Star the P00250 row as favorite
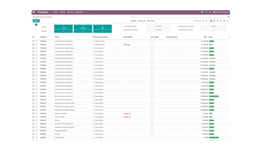Screen dimensions: 262x160 pyautogui.click(x=36, y=41)
